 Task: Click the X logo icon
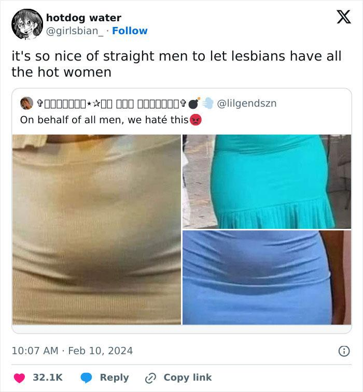(344, 17)
